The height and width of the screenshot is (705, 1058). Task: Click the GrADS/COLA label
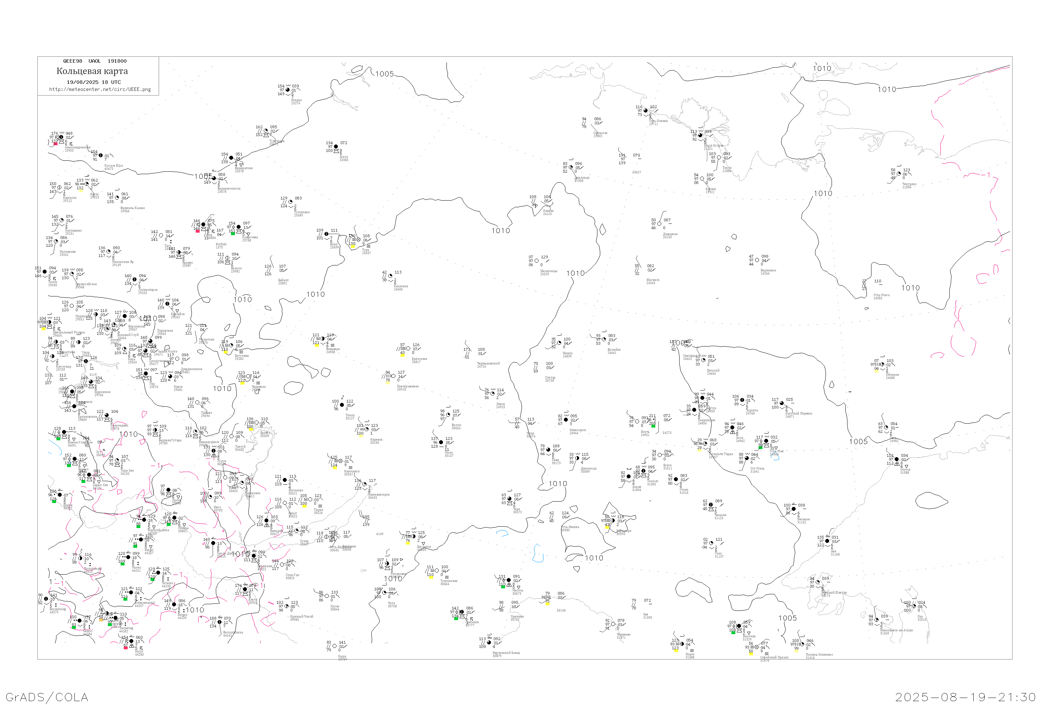[47, 697]
